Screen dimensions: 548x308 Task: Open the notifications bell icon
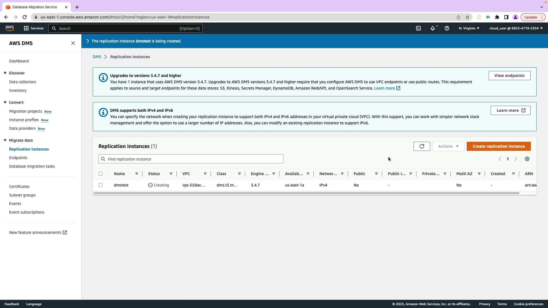(432, 28)
